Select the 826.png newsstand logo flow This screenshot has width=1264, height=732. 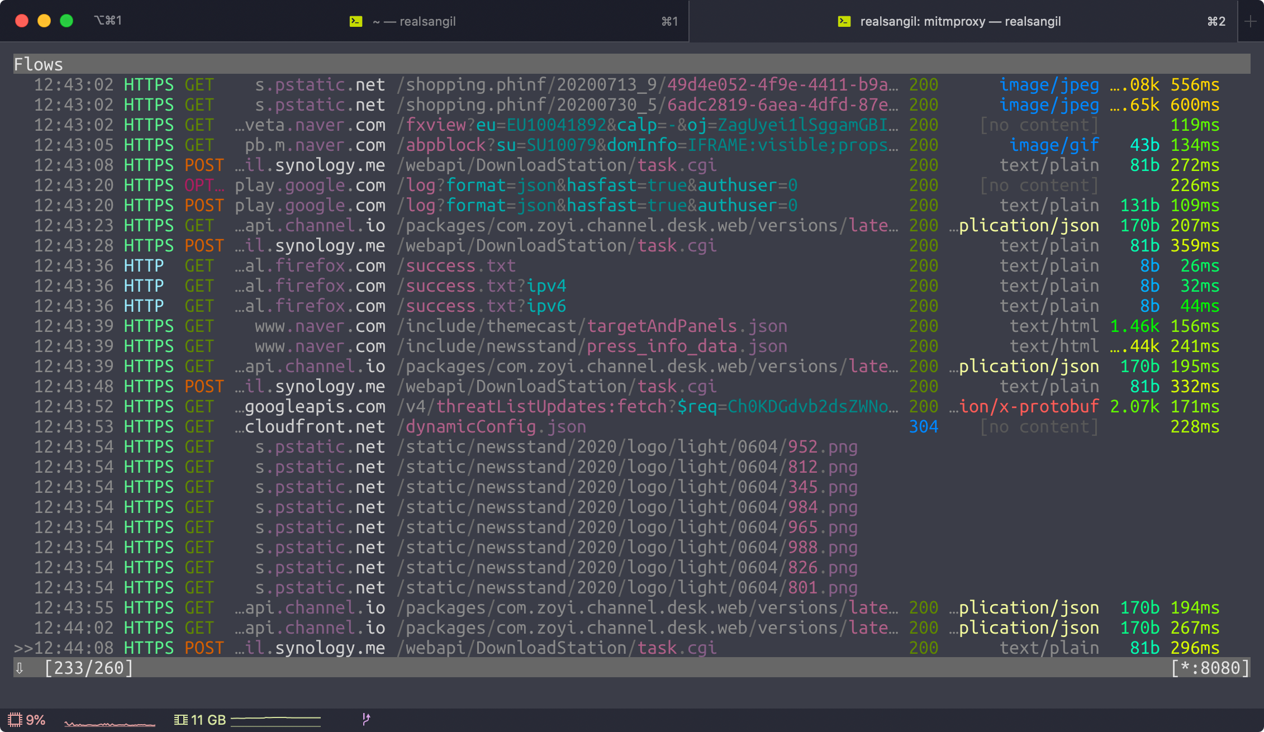631,567
